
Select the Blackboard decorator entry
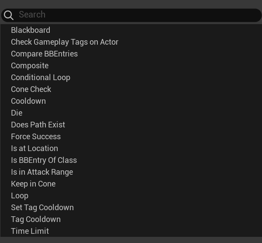31,30
